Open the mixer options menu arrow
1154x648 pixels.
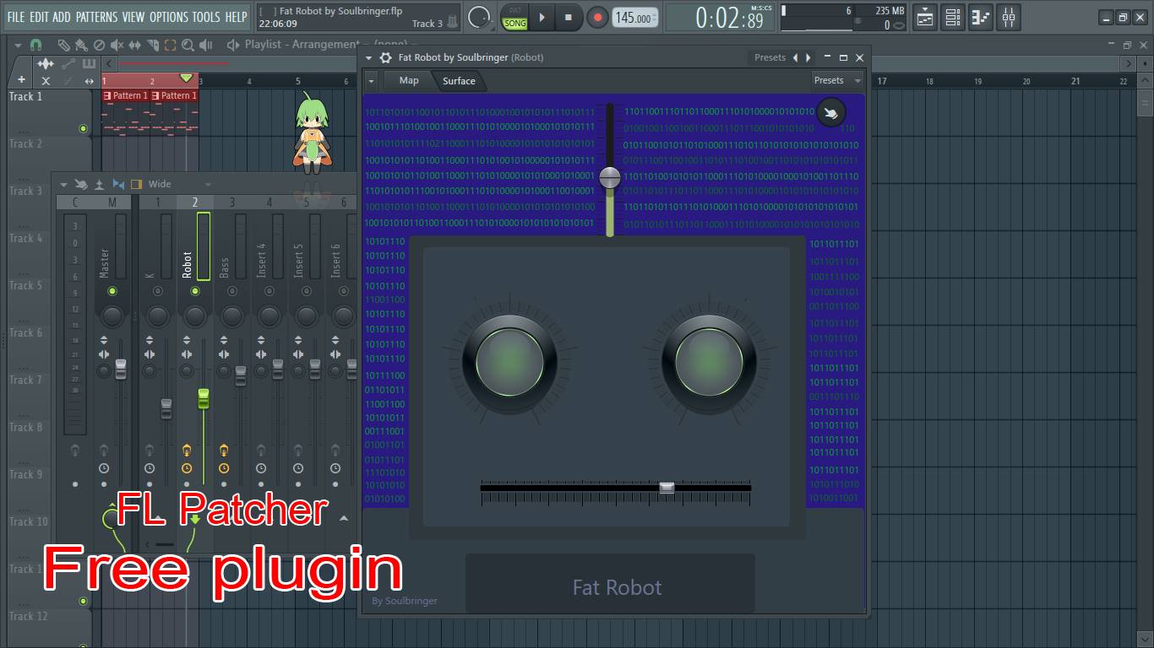pyautogui.click(x=63, y=184)
